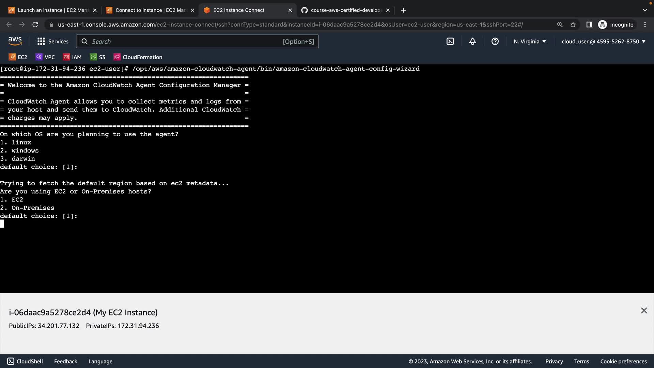Open the S3 favorite shortcut

97,57
